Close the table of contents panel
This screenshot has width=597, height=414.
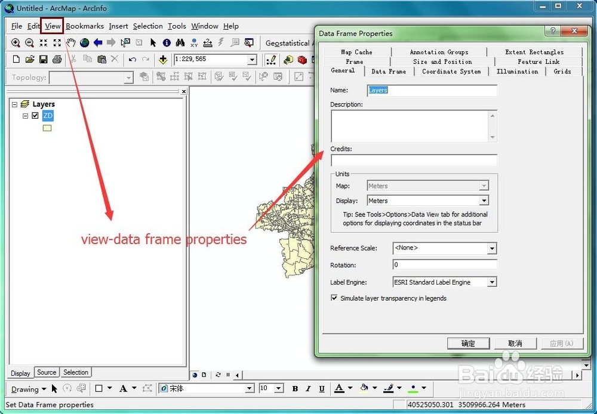coord(184,91)
